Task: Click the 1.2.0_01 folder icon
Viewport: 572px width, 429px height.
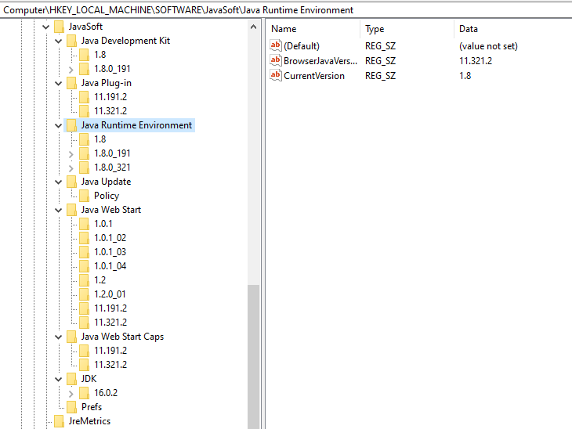Action: point(85,294)
